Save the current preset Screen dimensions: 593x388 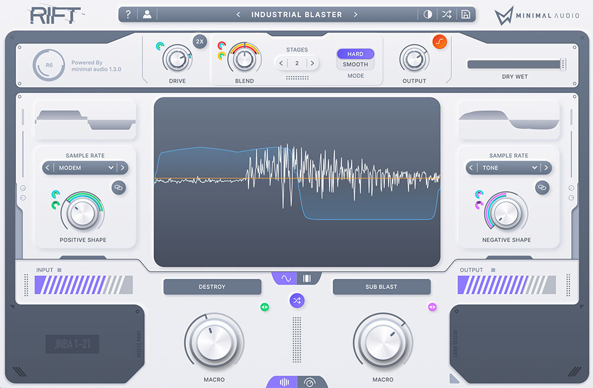tap(466, 14)
